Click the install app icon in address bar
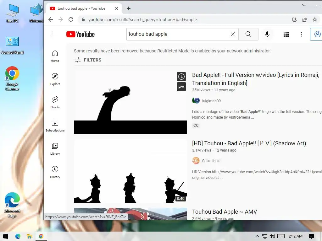Screen dimensions: 322x241 (x=294, y=19)
